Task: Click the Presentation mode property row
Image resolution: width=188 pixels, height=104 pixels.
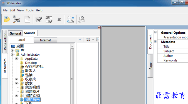Action: (173, 37)
